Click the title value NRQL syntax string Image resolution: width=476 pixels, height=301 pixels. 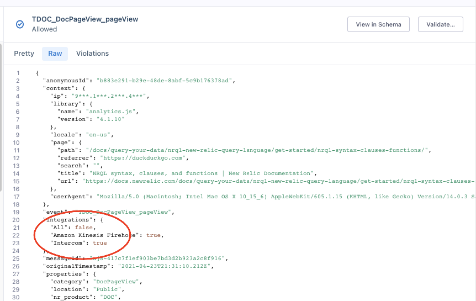click(202, 173)
